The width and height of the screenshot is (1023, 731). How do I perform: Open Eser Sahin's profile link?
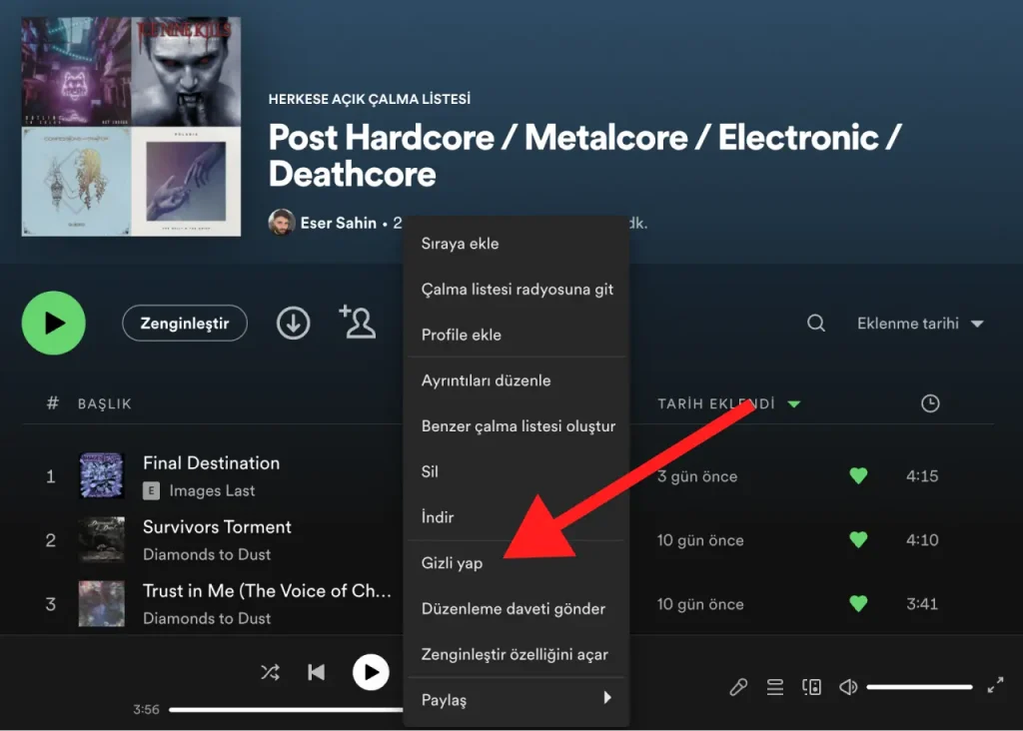click(x=339, y=223)
